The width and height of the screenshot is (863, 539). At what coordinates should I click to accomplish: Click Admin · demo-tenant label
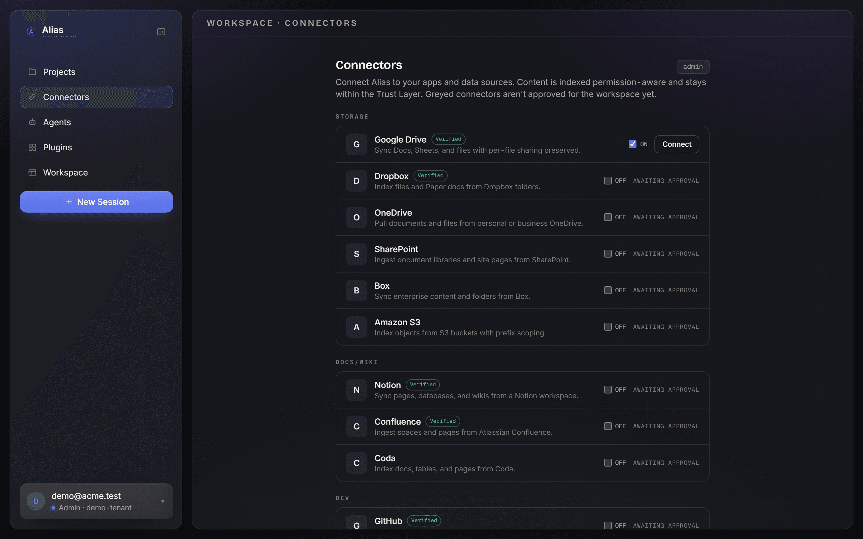95,508
